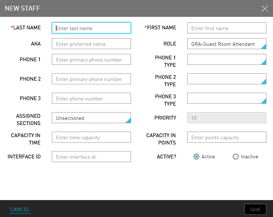
Task: Click the Capacity in Points field
Action: tap(227, 137)
